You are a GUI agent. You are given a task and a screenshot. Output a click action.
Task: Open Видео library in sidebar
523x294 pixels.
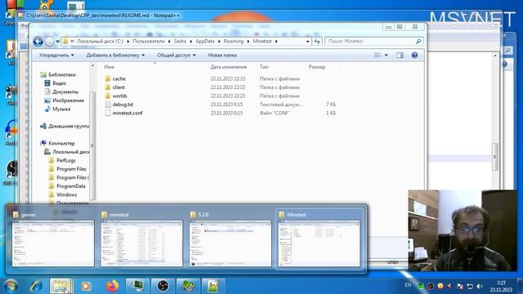coord(59,83)
